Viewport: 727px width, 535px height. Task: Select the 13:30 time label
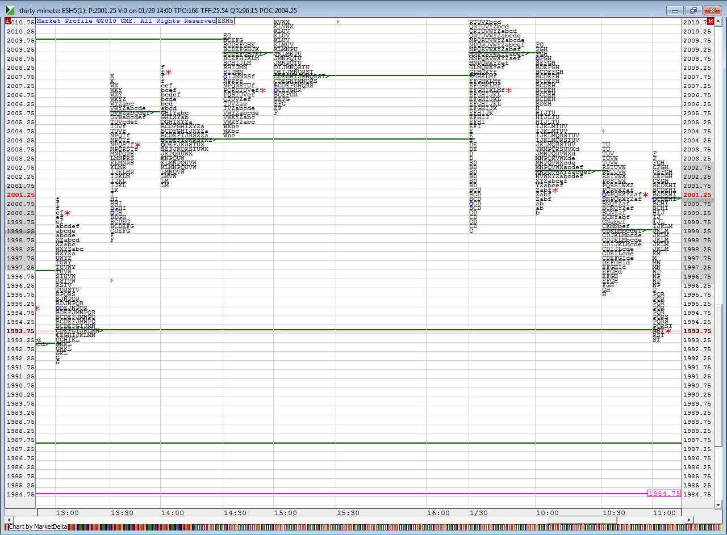122,512
